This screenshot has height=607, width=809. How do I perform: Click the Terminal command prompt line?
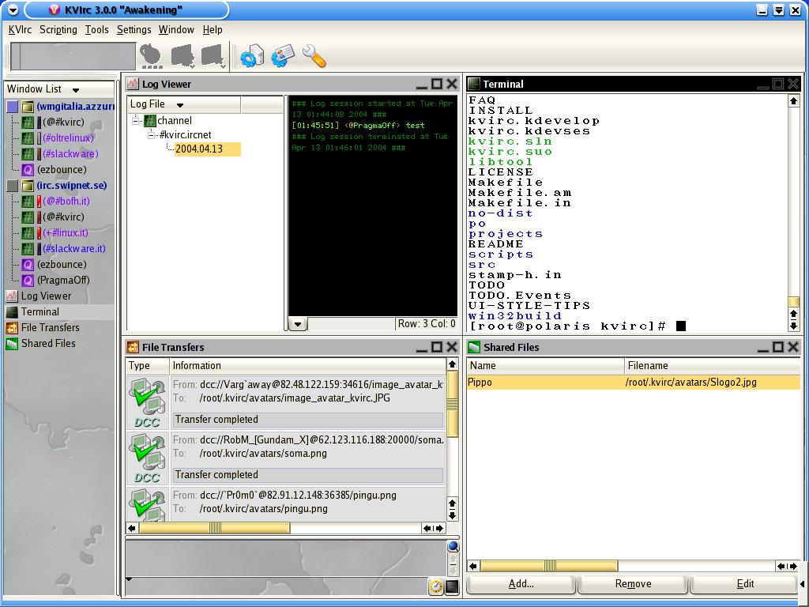[x=578, y=326]
